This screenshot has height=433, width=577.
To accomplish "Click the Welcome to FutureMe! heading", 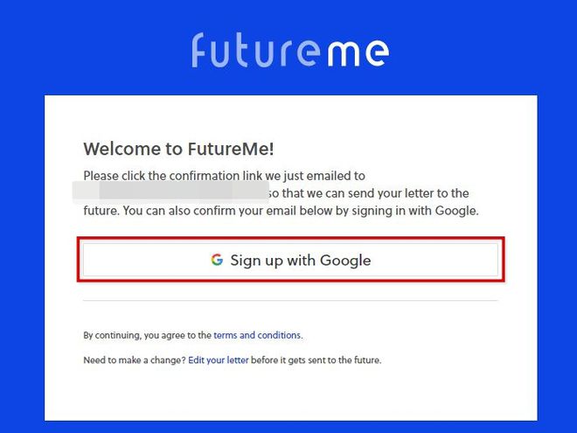I will pos(179,149).
